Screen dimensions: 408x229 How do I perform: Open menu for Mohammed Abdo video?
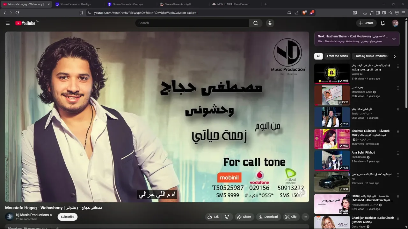[x=398, y=88]
